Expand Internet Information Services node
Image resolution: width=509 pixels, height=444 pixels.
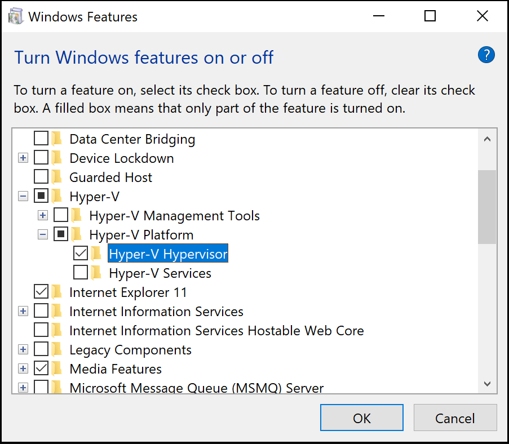point(23,312)
